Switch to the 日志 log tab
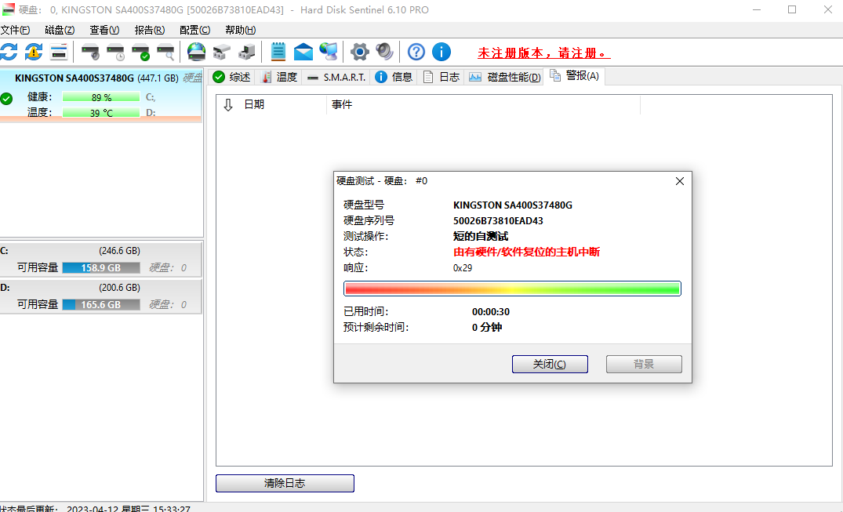This screenshot has height=512, width=843. click(x=441, y=77)
